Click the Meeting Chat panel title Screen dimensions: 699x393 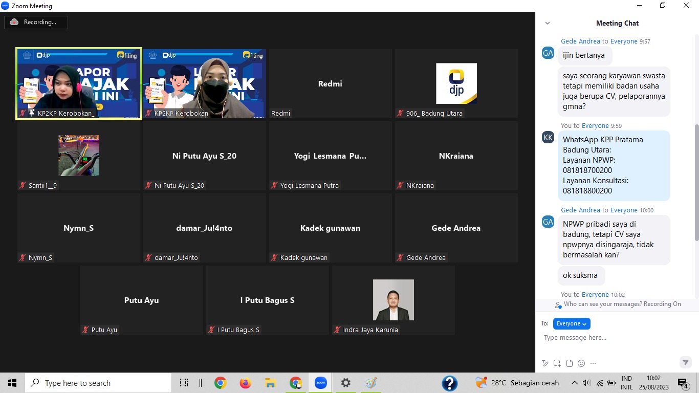point(617,23)
